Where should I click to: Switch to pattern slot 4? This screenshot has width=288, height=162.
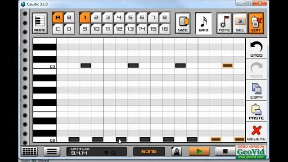(x=119, y=18)
